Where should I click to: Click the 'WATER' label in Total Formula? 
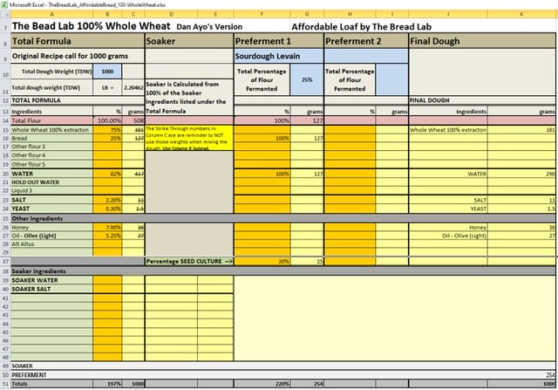(x=52, y=174)
